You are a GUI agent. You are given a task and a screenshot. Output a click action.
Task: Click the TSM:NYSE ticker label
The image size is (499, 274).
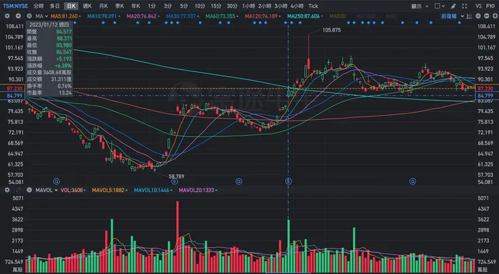pos(16,6)
